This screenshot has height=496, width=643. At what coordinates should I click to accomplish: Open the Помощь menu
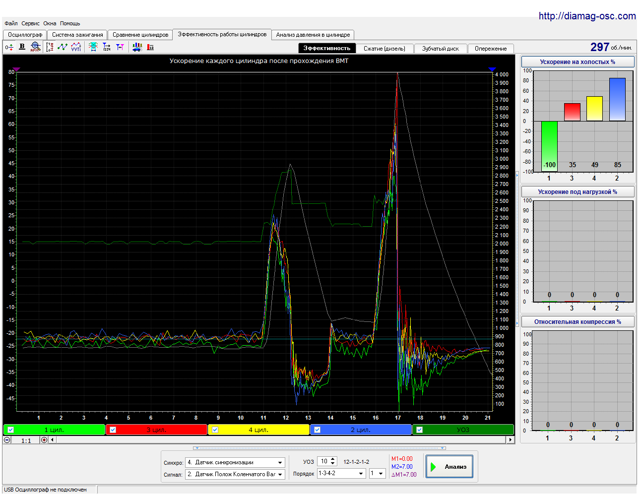pyautogui.click(x=70, y=23)
